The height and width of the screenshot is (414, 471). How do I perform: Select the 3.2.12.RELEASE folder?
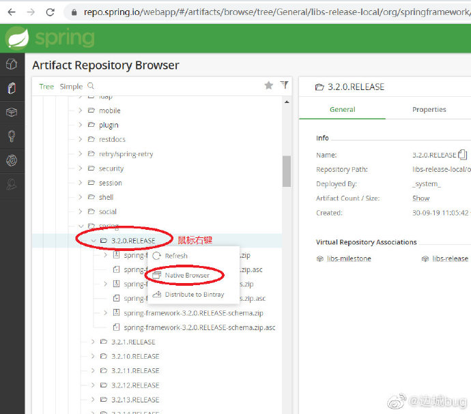point(135,385)
